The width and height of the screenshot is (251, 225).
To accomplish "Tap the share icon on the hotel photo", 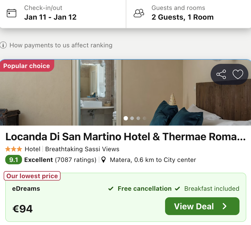I will point(221,74).
